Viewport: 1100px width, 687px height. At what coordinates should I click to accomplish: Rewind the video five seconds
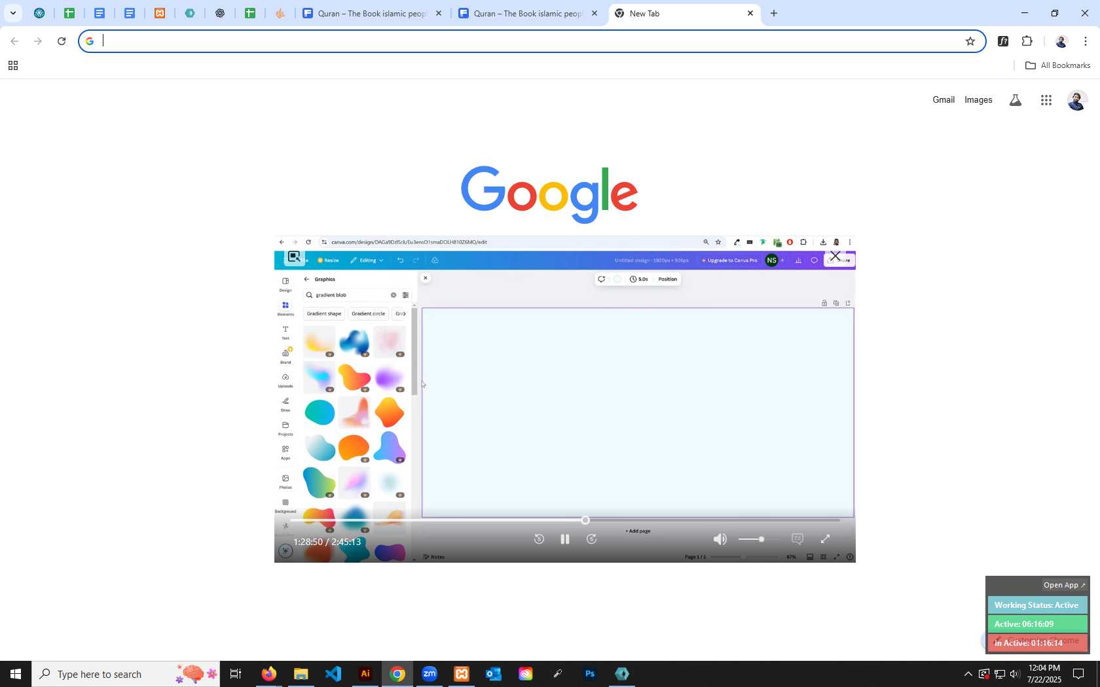pos(539,539)
